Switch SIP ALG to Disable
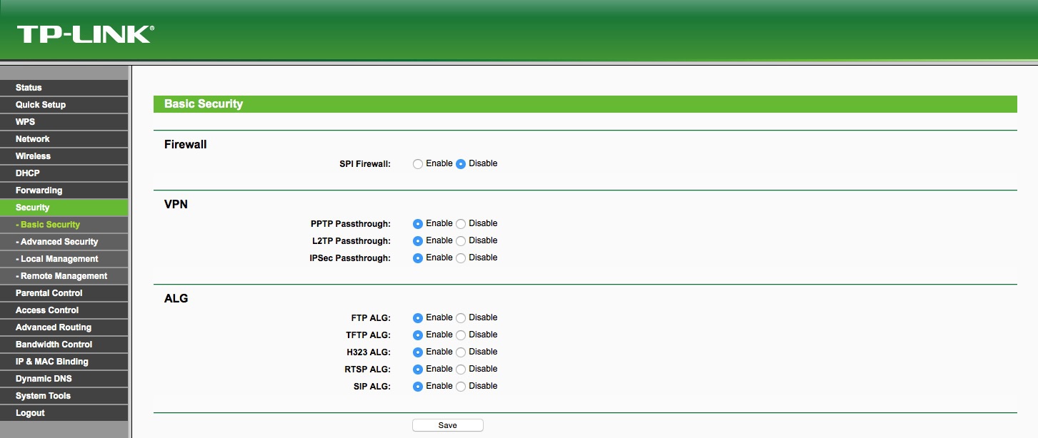This screenshot has width=1038, height=438. [461, 387]
